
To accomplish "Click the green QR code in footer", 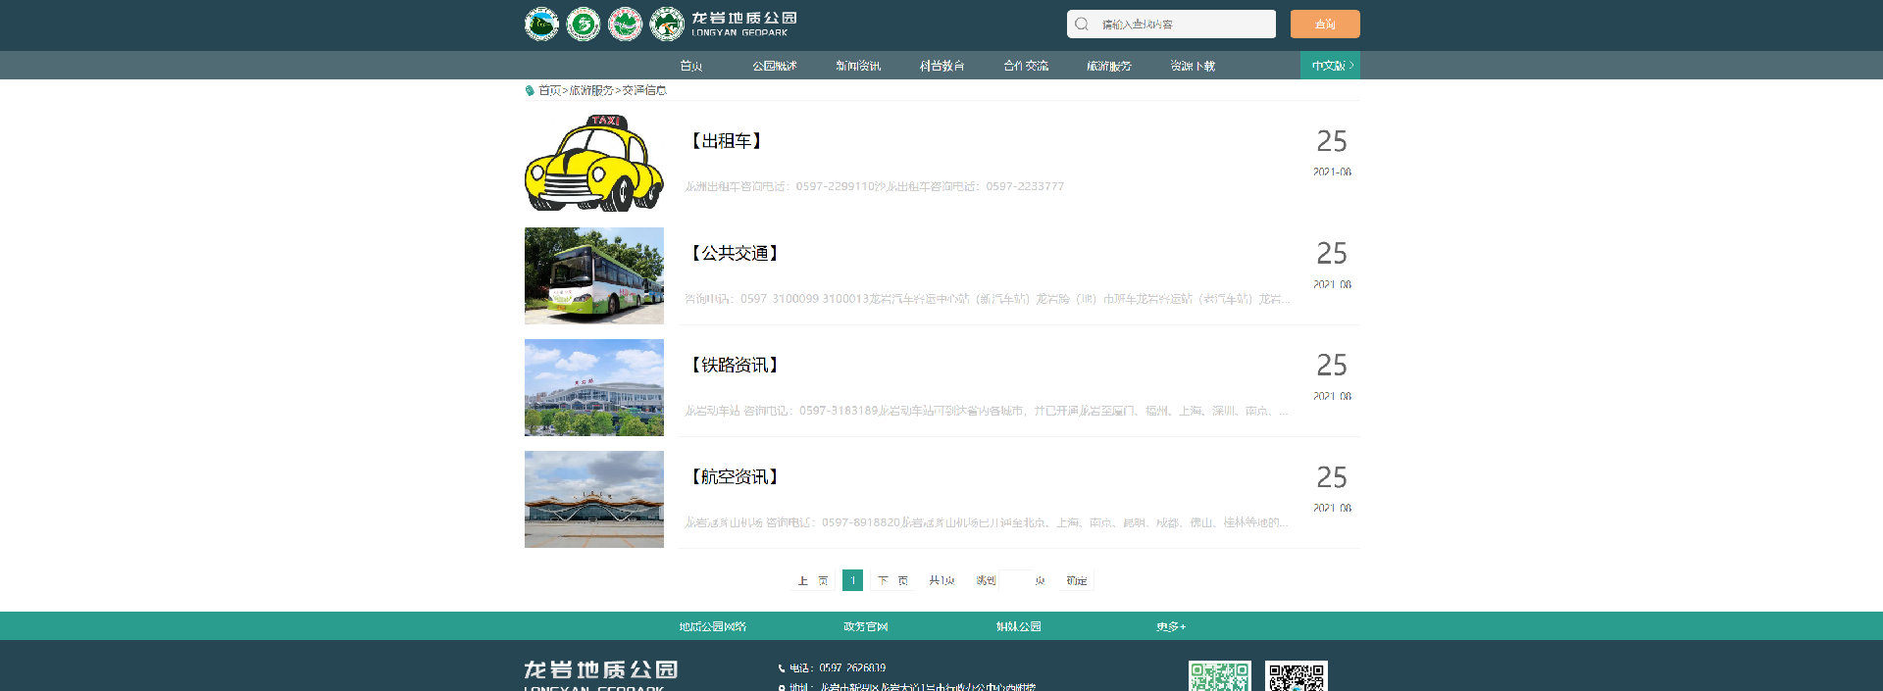I will pyautogui.click(x=1219, y=676).
